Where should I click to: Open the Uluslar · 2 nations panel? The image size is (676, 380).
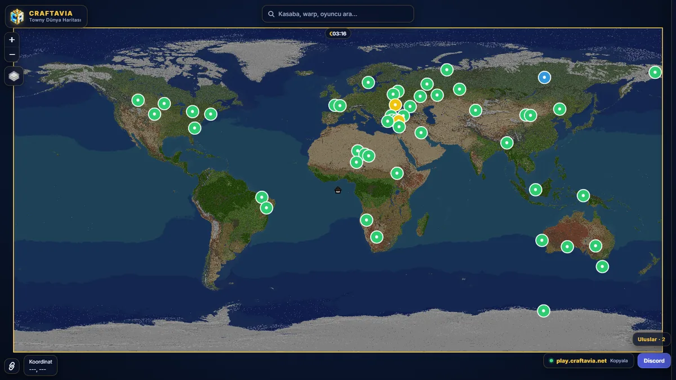pyautogui.click(x=652, y=339)
